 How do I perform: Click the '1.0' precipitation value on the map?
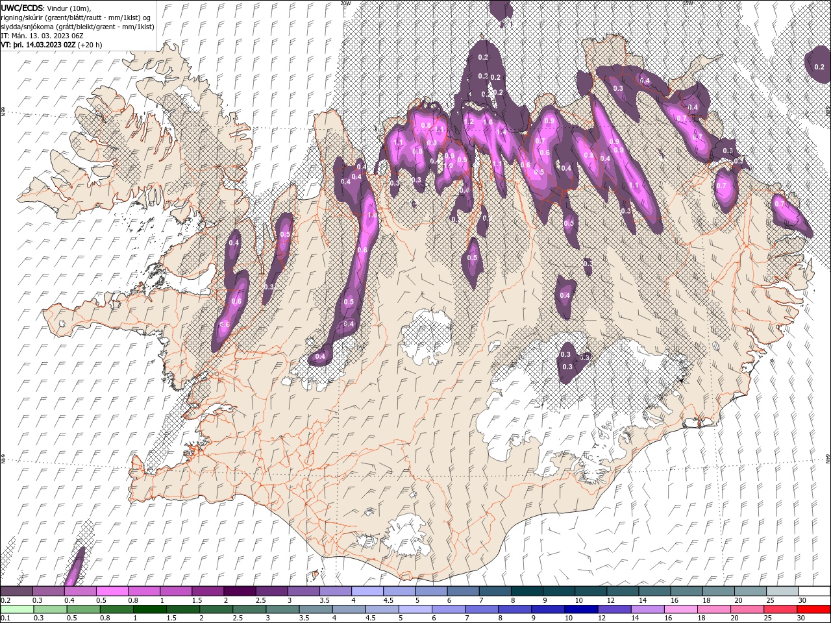[372, 215]
